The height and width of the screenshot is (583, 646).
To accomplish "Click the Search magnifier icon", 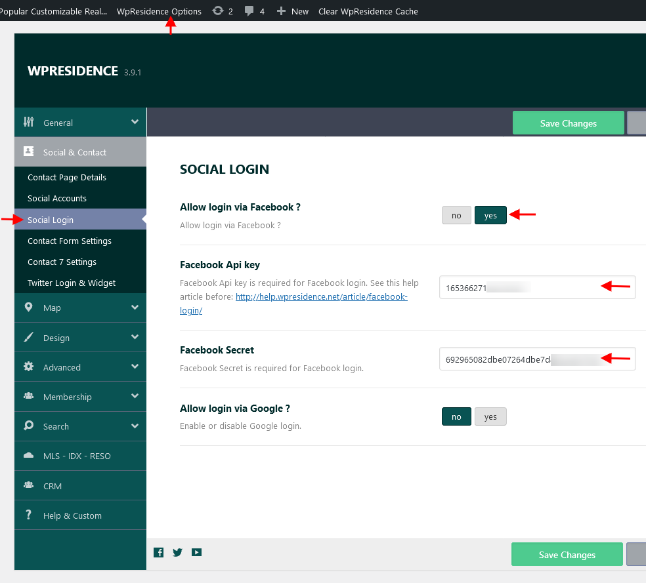I will click(28, 426).
